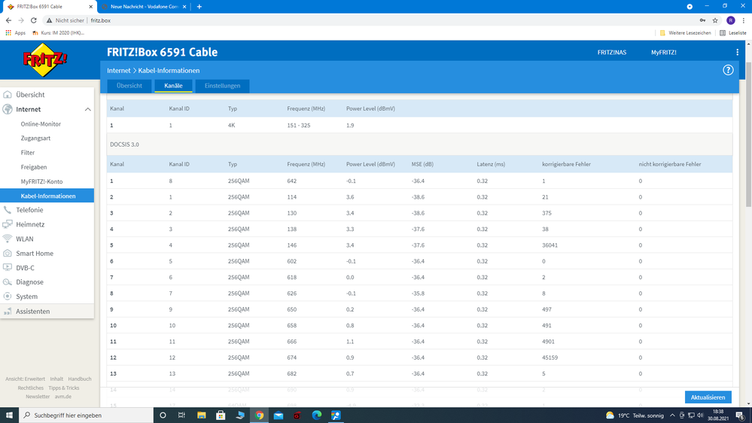Click the saved passwords key icon
This screenshot has width=752, height=423.
pyautogui.click(x=702, y=20)
